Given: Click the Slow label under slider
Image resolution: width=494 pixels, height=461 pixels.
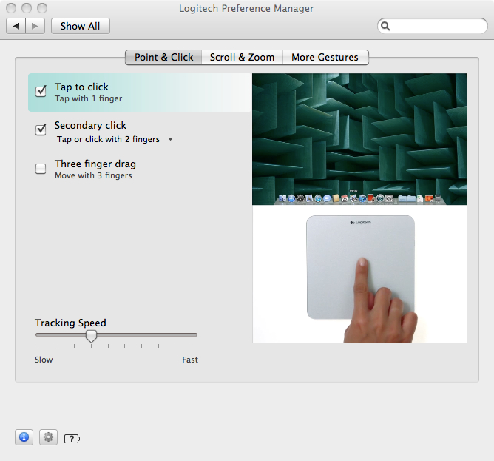Looking at the screenshot, I should (44, 360).
